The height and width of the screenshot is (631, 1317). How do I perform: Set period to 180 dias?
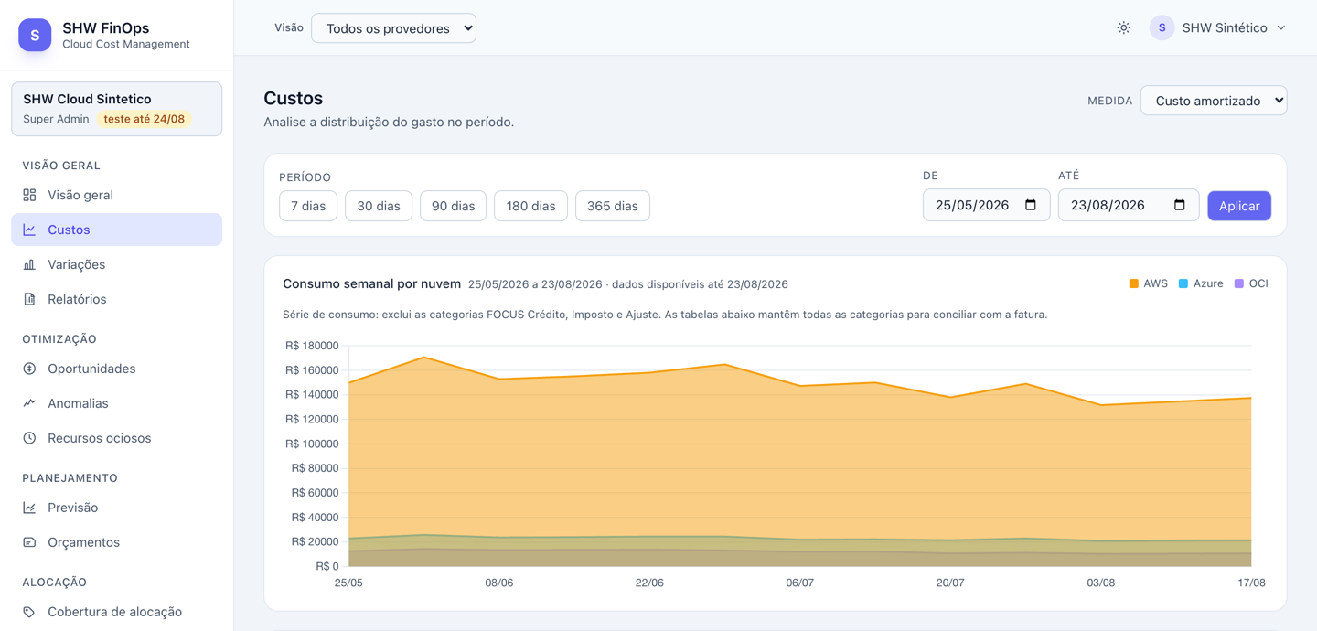[x=530, y=206]
